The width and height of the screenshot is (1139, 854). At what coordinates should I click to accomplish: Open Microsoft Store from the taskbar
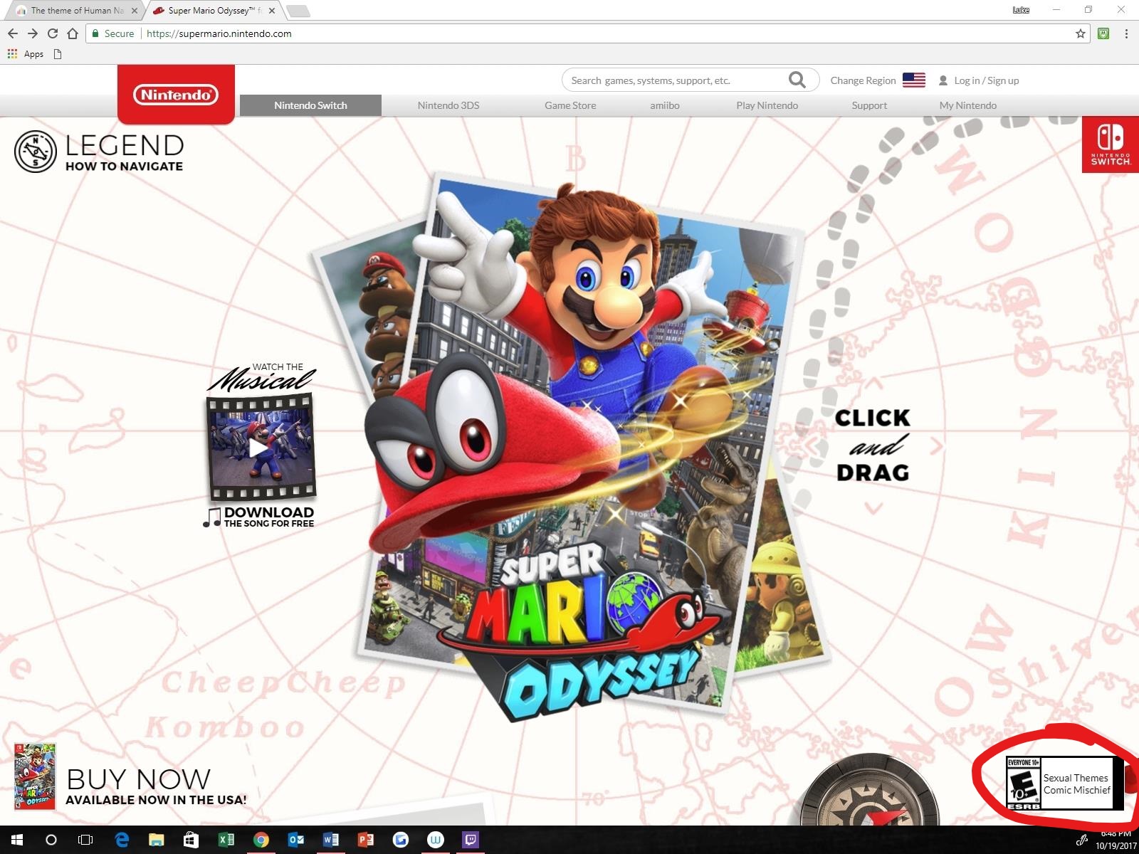[191, 840]
